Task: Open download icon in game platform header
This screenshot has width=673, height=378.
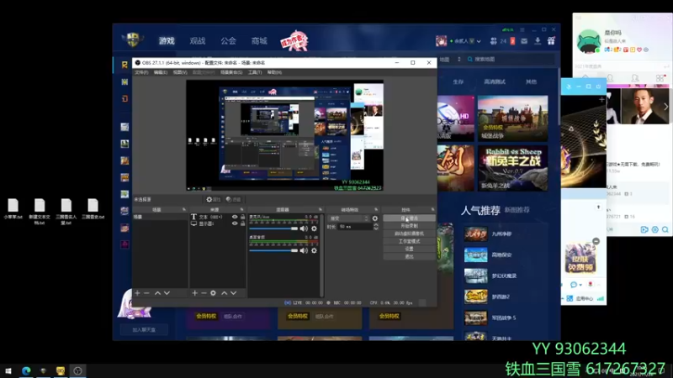Action: (x=538, y=41)
